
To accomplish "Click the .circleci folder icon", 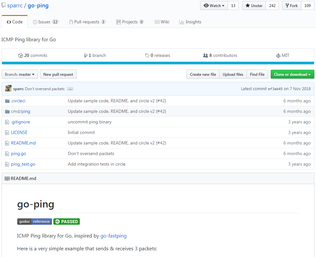I will 7,101.
